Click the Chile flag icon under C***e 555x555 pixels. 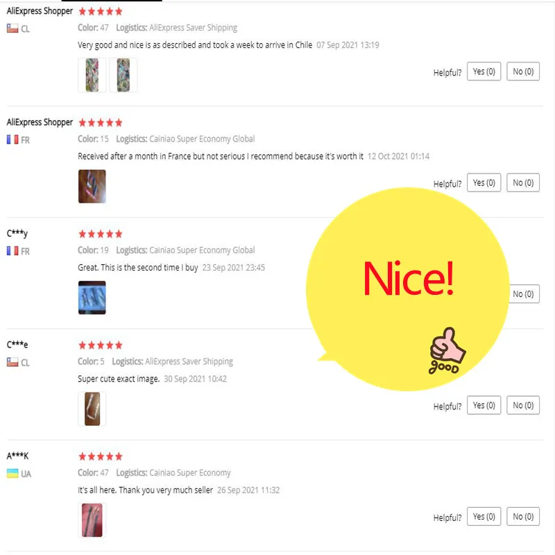tap(12, 362)
